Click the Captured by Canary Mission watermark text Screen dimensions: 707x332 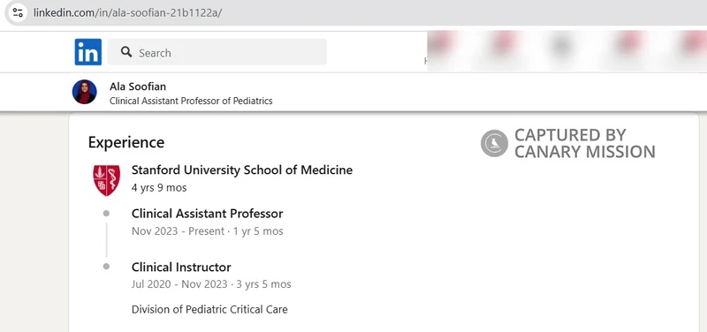coord(585,143)
